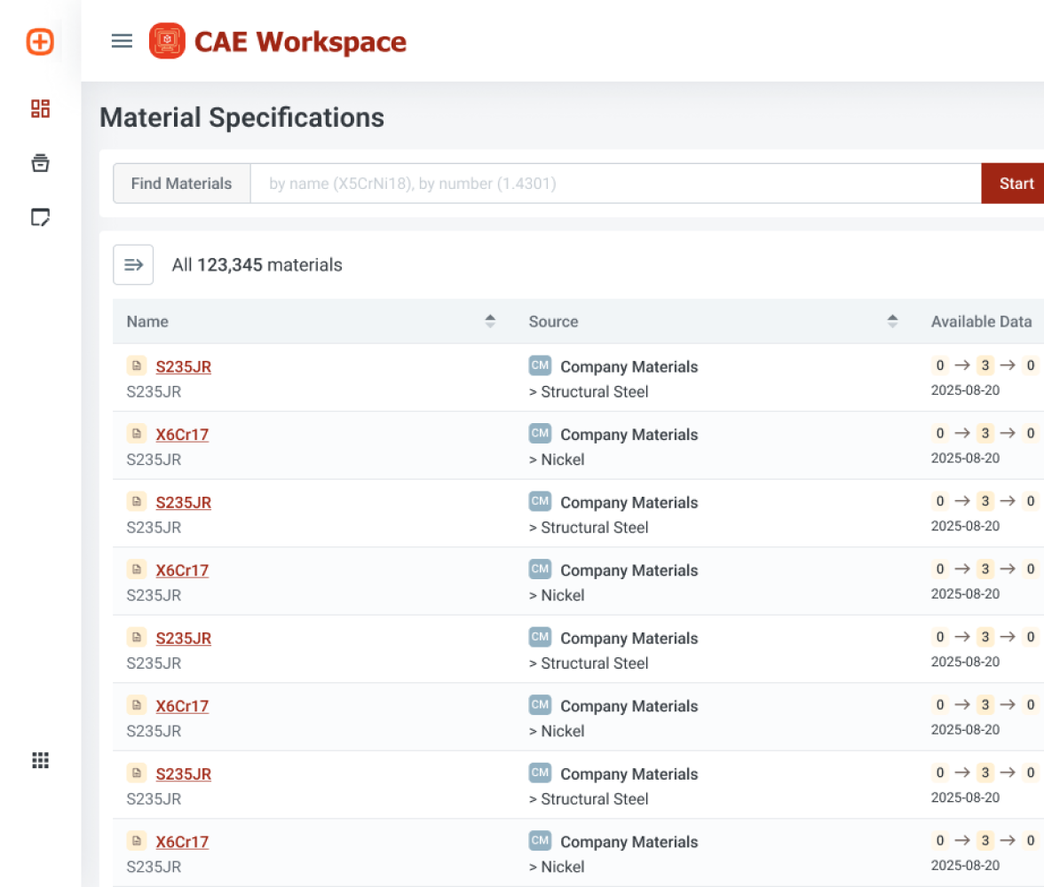Click the Find Materials label button
This screenshot has width=1044, height=887.
tap(181, 184)
